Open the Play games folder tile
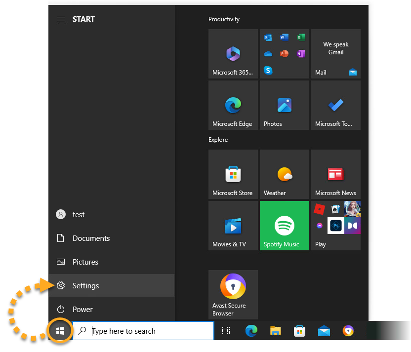This screenshot has width=411, height=352. coord(335,226)
